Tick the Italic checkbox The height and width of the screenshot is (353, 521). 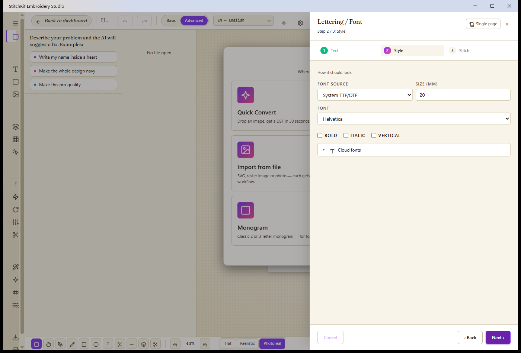(x=346, y=136)
